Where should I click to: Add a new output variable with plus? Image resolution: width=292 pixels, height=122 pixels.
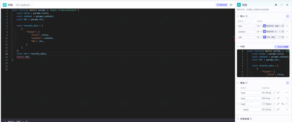287,83
